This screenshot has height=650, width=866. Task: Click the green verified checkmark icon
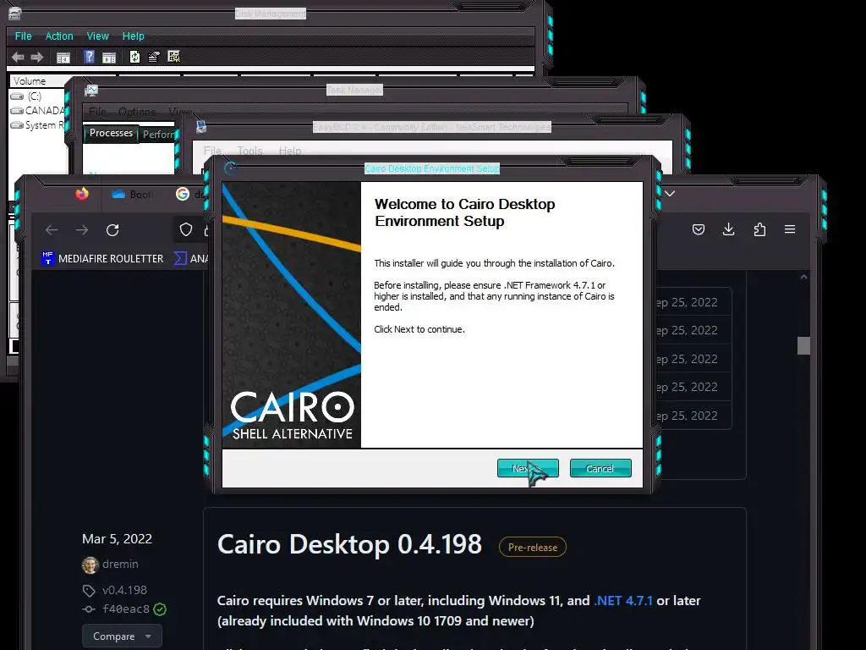click(160, 609)
